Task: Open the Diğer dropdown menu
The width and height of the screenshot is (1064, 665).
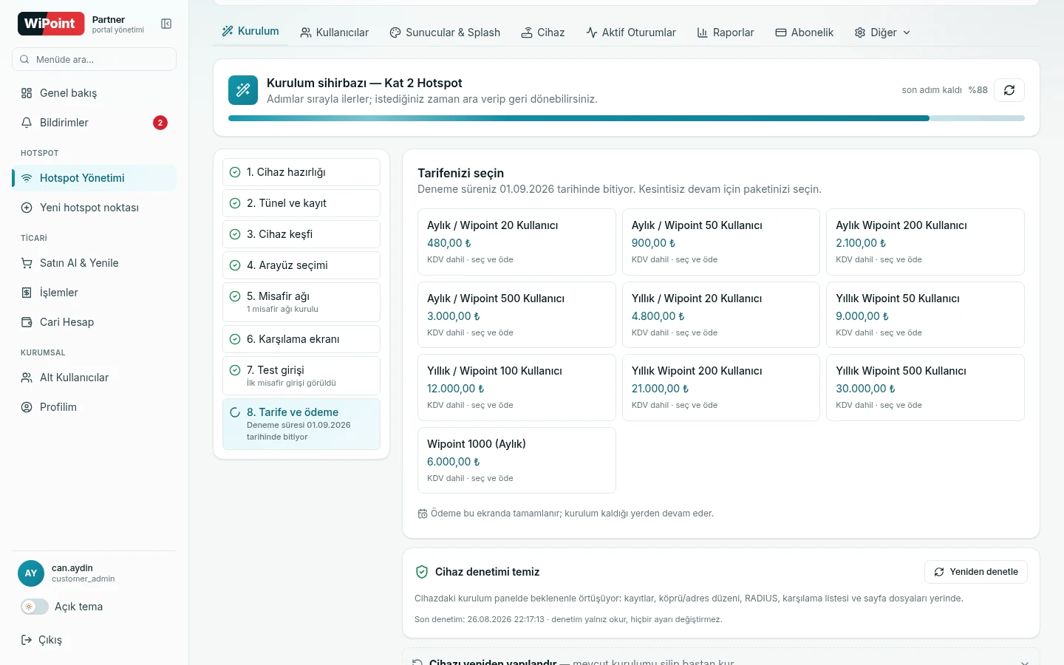Action: (x=882, y=33)
